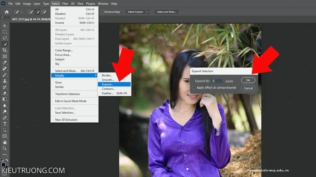Select the Eyedropper tool

(x=5, y=62)
